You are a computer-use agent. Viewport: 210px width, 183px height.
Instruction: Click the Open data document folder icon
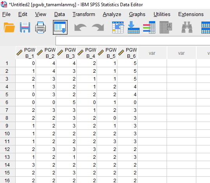coord(9,27)
